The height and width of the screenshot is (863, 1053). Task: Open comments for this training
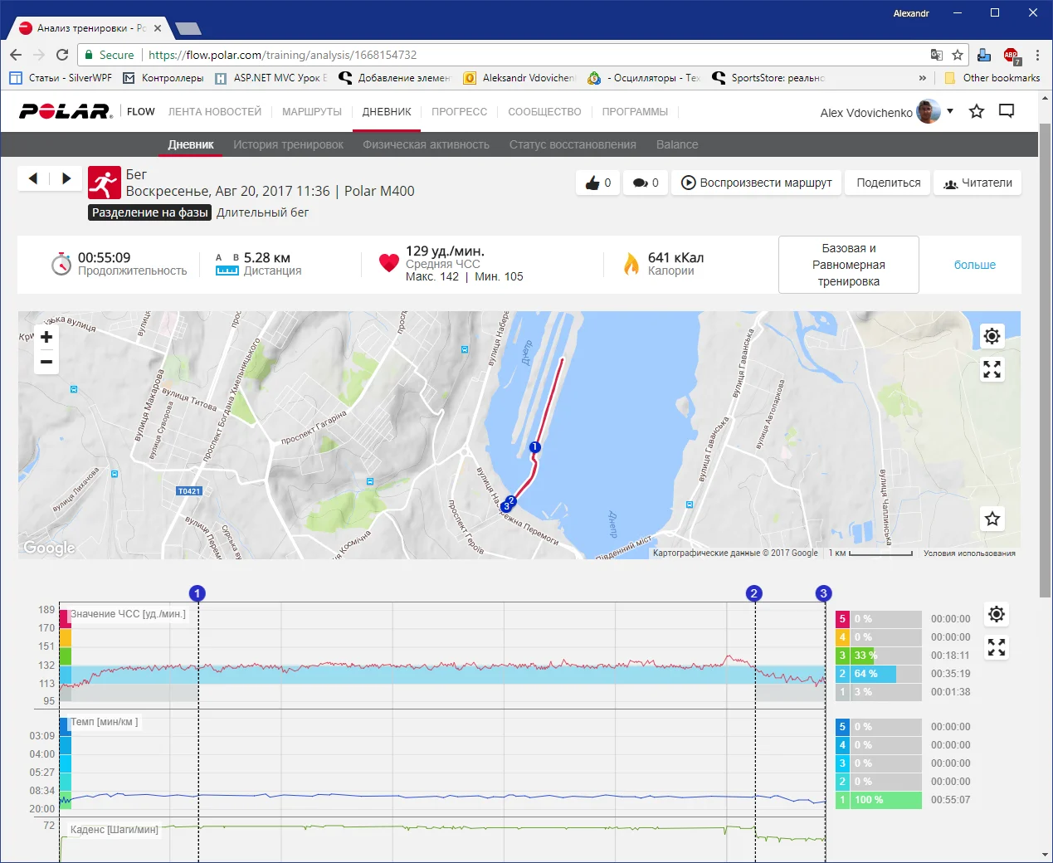point(645,183)
